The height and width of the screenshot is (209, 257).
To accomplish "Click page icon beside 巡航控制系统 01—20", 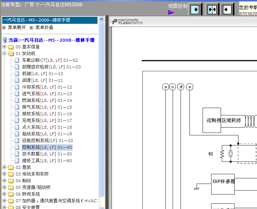I will point(17,141).
